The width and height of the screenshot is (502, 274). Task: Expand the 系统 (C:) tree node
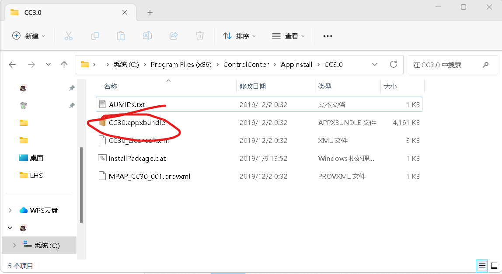(x=14, y=245)
